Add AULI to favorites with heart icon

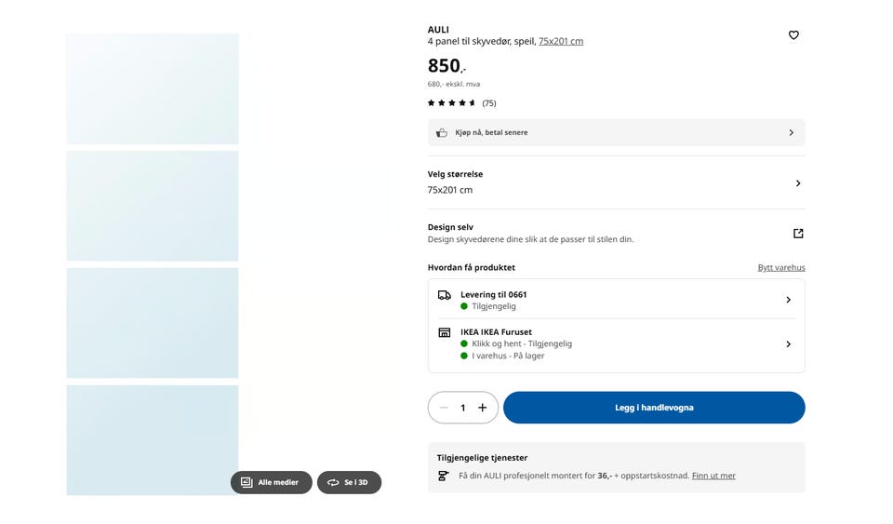(x=793, y=35)
